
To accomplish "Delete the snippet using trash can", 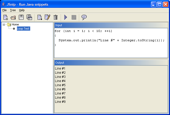I will [55, 17].
